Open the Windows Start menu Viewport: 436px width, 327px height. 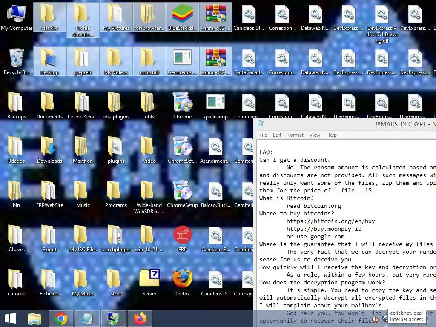tap(10, 318)
